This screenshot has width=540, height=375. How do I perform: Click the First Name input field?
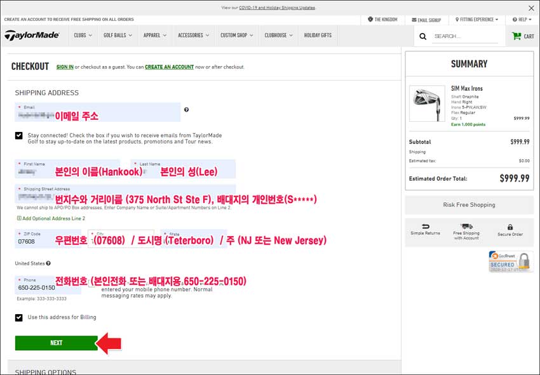(x=67, y=169)
